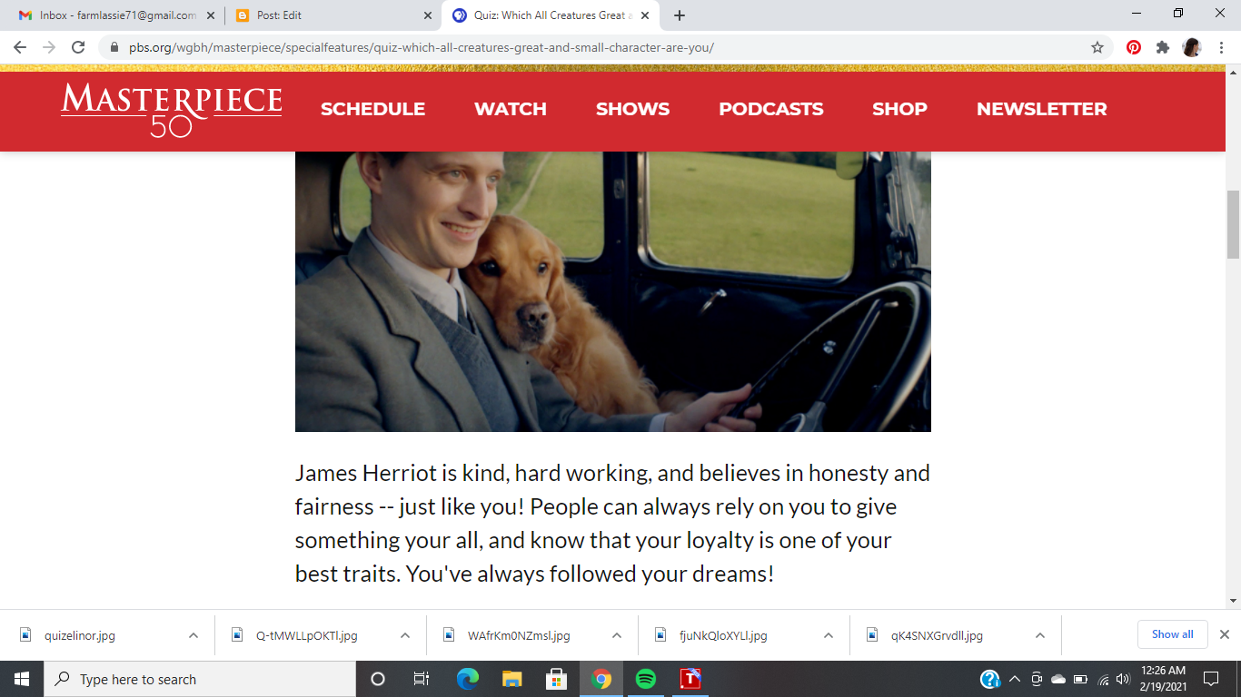This screenshot has width=1241, height=697.
Task: Expand options arrow for Q-tMWLLpOKTl.jpg
Action: (x=405, y=635)
